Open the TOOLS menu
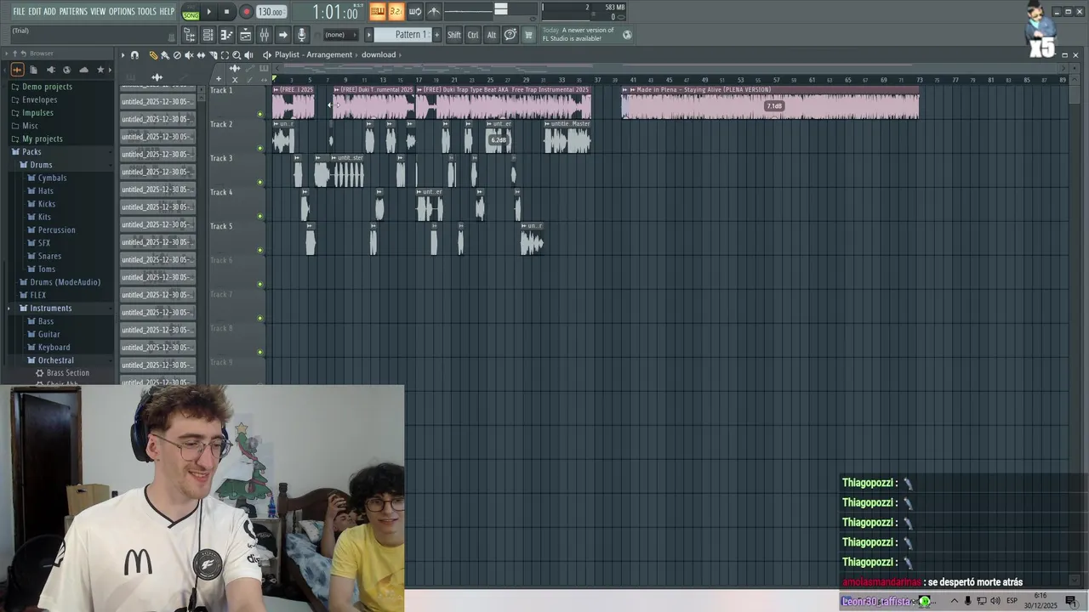 click(x=147, y=12)
